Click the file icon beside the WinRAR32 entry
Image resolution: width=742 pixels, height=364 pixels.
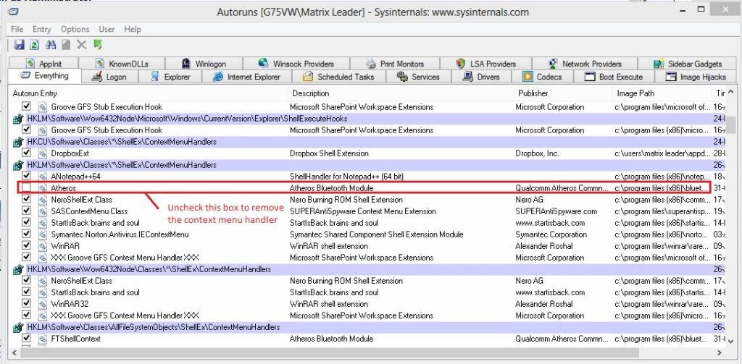[42, 304]
